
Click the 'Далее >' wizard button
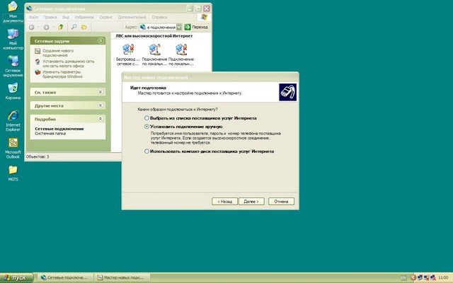pos(250,202)
